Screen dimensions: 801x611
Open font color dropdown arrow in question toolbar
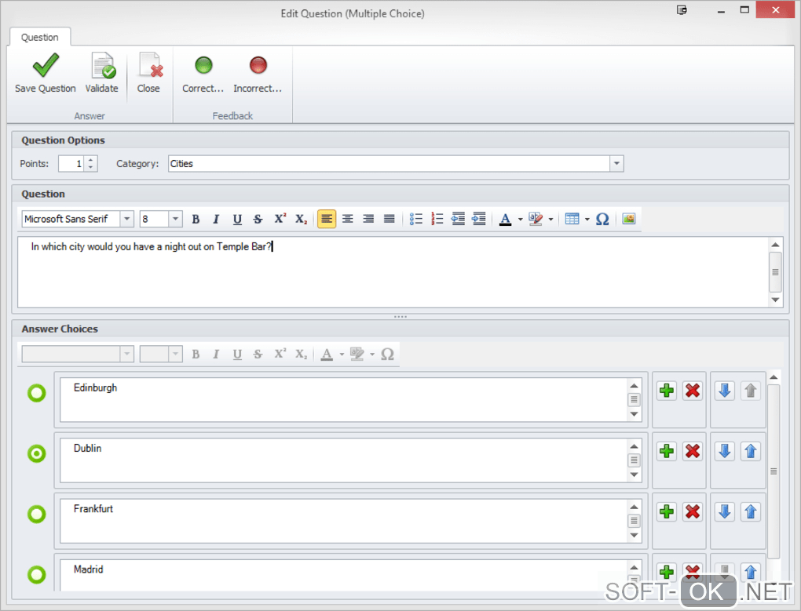(520, 220)
